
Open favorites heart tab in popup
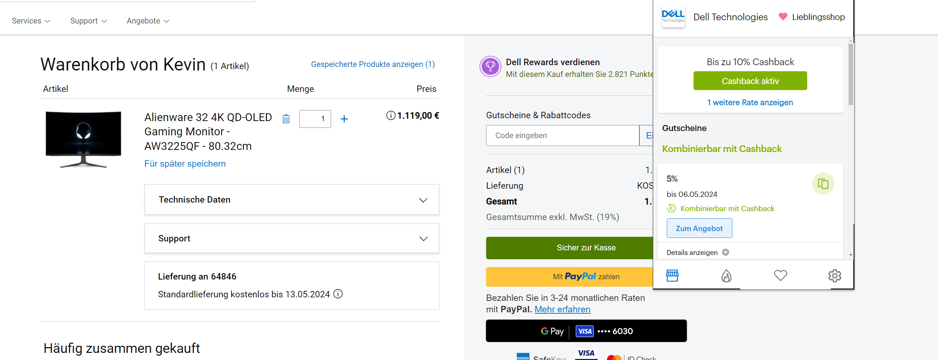(x=780, y=275)
